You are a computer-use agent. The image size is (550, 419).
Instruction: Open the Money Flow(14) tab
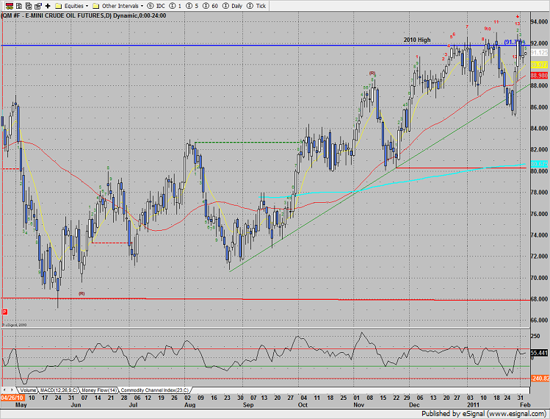[99, 390]
